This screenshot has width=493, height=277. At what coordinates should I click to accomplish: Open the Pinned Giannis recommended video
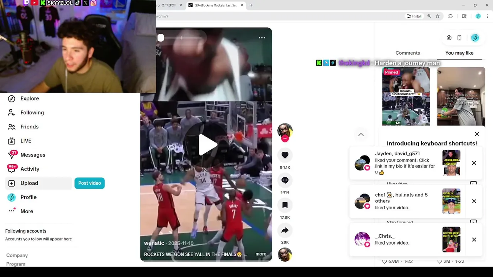click(x=406, y=97)
